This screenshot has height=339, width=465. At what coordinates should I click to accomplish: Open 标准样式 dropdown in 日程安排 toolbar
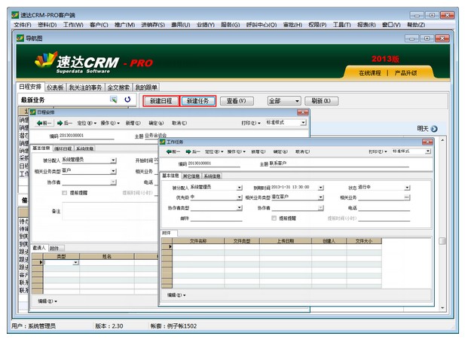303,123
